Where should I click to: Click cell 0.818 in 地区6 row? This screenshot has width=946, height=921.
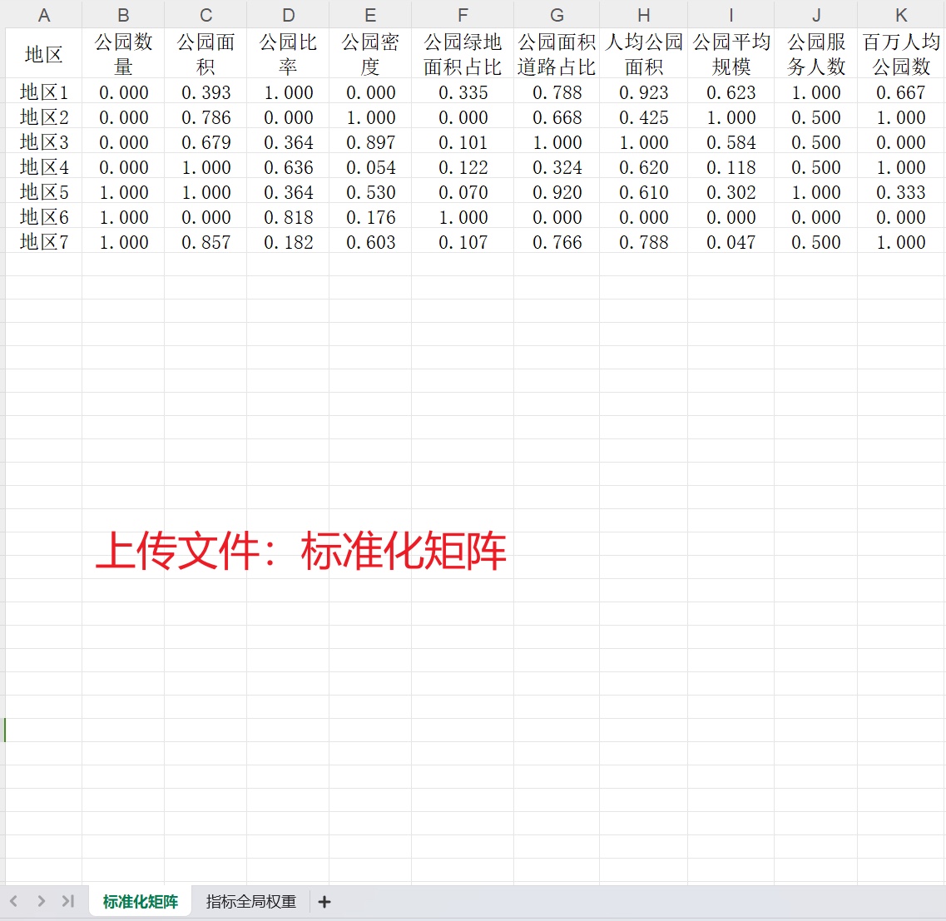tap(288, 217)
